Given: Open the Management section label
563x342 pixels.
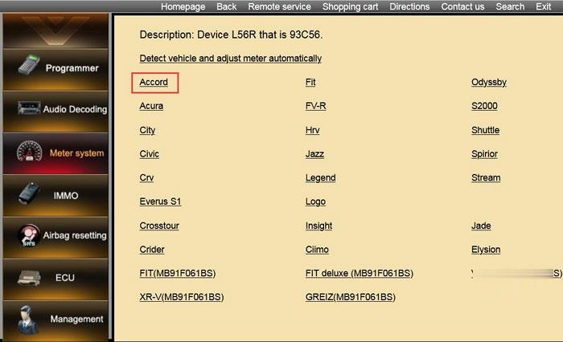Looking at the screenshot, I should [76, 319].
